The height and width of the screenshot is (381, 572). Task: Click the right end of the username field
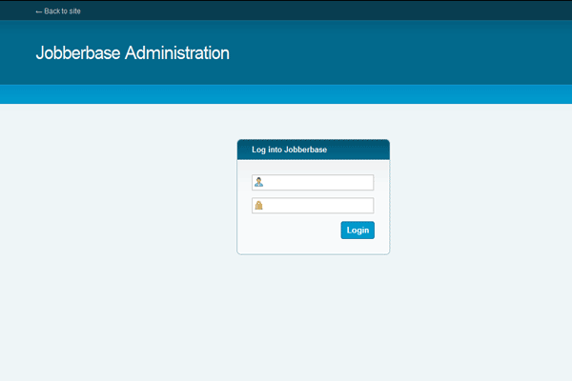(365, 183)
